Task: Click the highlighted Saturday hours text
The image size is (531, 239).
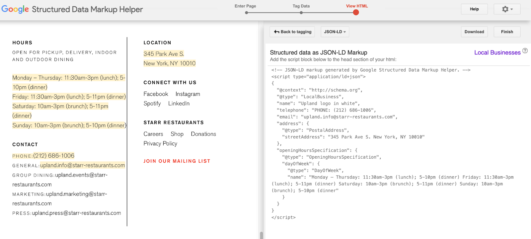Action: click(x=60, y=111)
